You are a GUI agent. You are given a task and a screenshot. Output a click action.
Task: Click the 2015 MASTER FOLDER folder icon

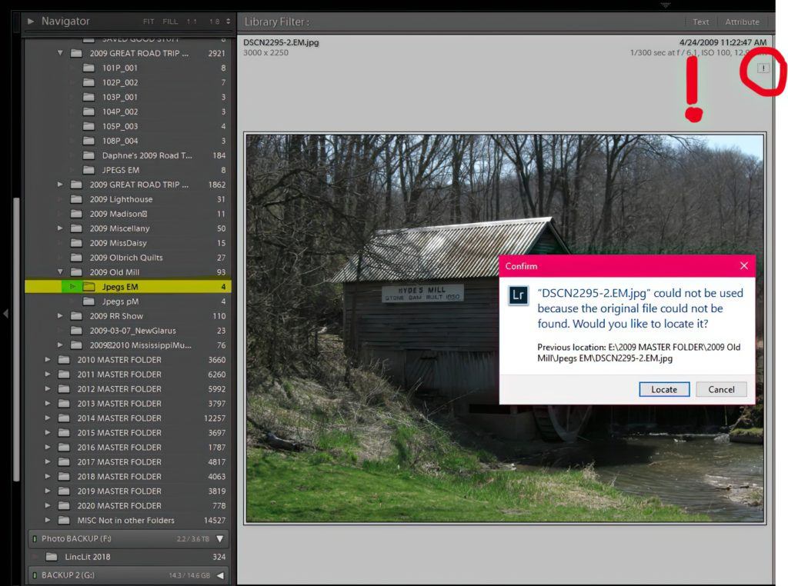[x=64, y=433]
